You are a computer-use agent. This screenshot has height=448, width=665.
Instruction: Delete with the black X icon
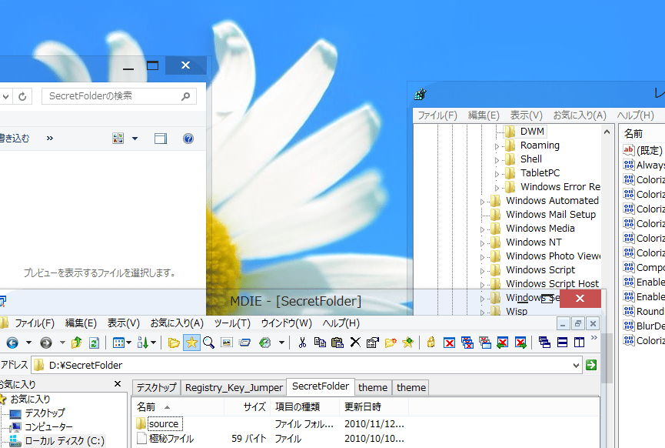[x=355, y=343]
